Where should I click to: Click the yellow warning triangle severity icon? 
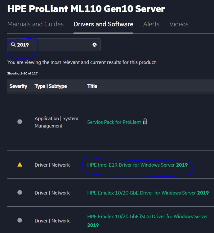(20, 165)
